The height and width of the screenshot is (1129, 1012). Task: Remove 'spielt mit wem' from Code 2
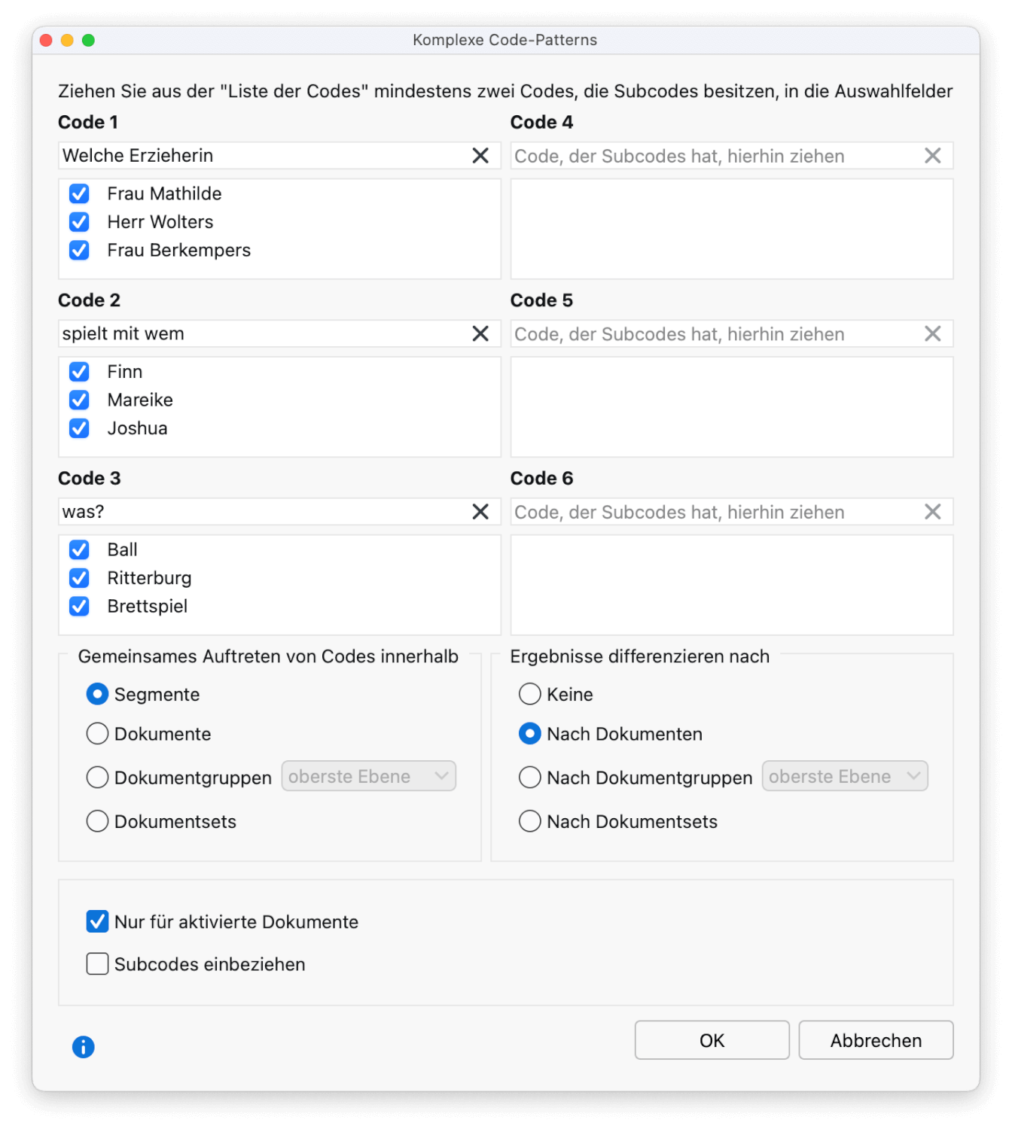pos(480,334)
